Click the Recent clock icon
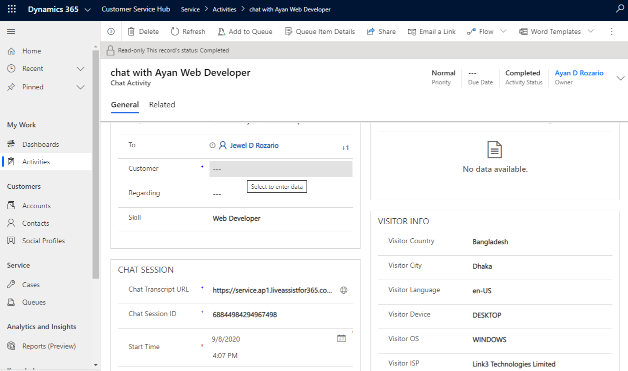Screen dimensions: 628x371 pos(11,68)
